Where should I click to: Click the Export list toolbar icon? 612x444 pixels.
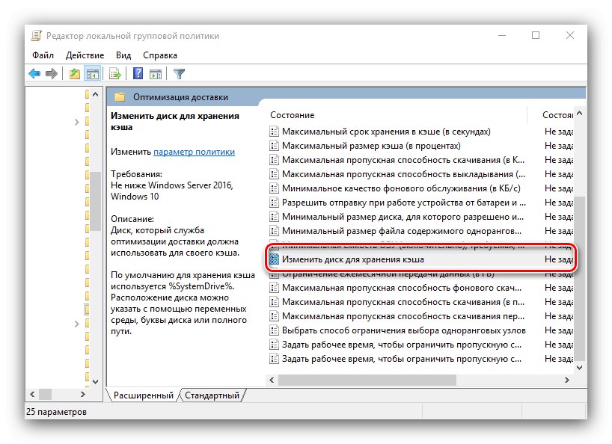[x=115, y=73]
